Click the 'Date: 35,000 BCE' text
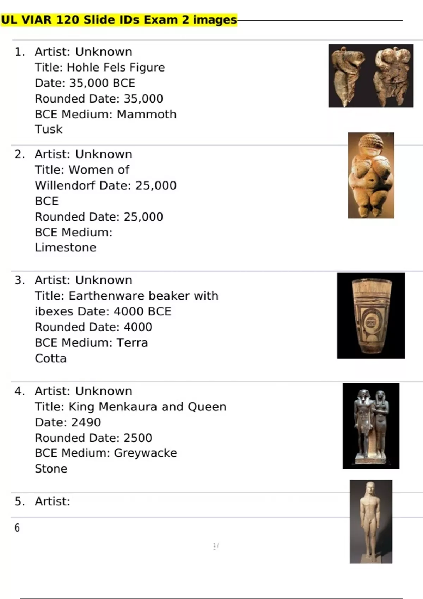Image resolution: width=423 pixels, height=599 pixels. 85,83
